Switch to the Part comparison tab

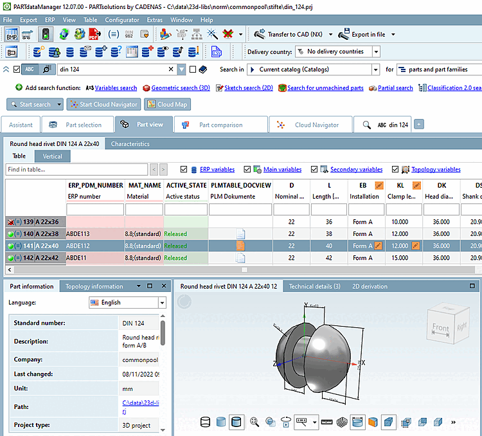pos(220,125)
